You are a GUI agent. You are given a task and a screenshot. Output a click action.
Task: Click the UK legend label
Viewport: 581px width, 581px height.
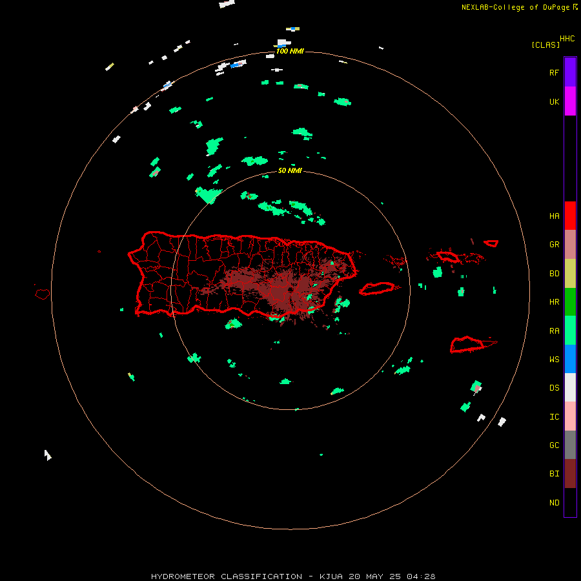coord(554,101)
